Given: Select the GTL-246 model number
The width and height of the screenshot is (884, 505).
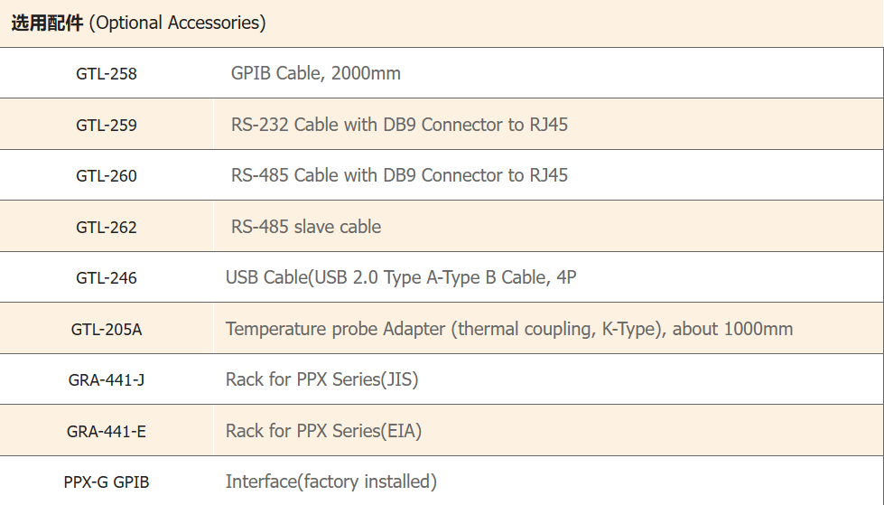Looking at the screenshot, I should coord(107,278).
